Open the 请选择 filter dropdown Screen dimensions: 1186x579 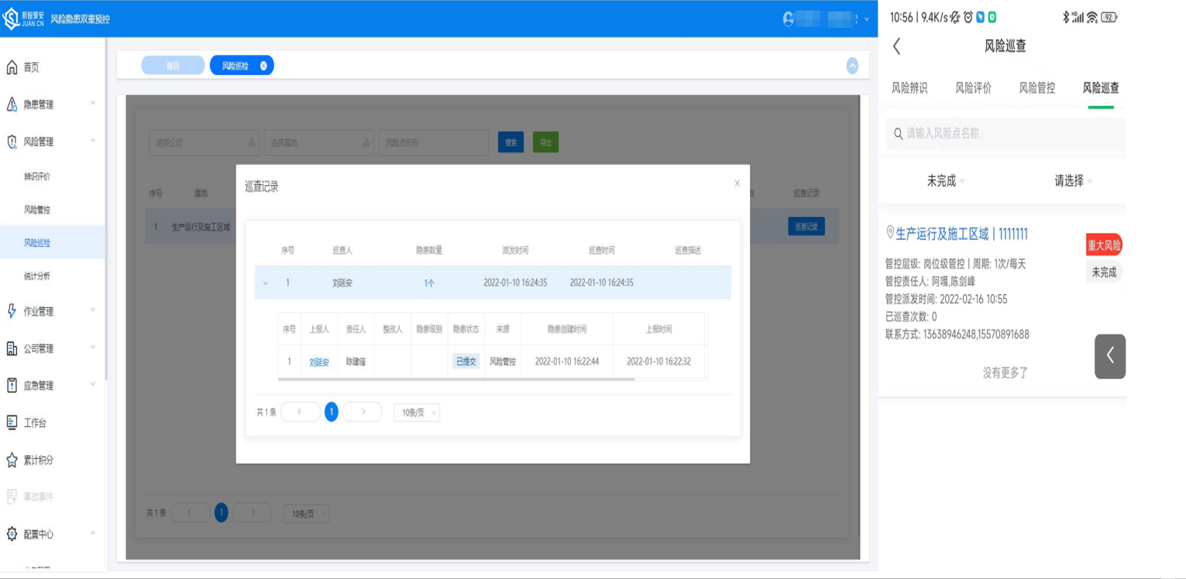click(1073, 181)
